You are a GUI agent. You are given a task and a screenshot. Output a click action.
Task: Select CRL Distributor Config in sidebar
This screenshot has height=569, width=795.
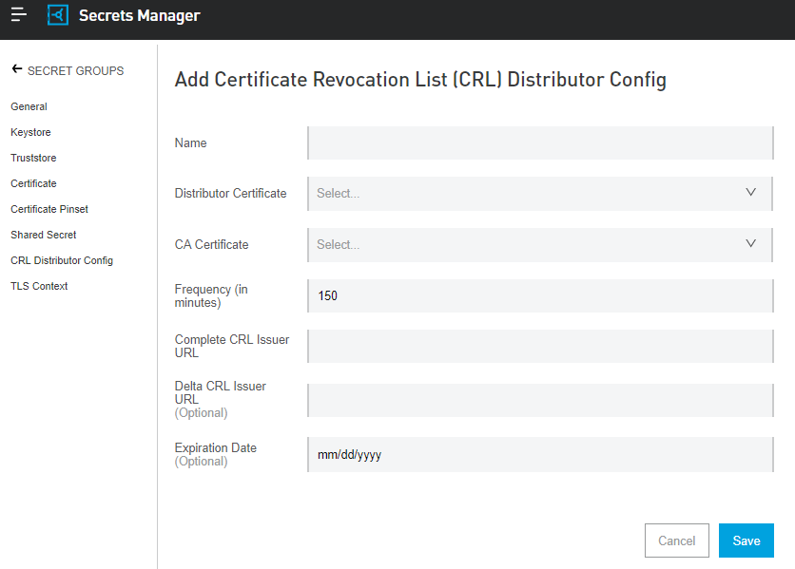[62, 260]
